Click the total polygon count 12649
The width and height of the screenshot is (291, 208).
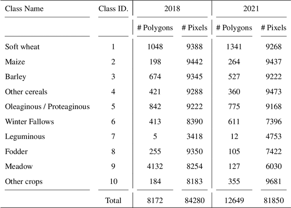(234, 200)
